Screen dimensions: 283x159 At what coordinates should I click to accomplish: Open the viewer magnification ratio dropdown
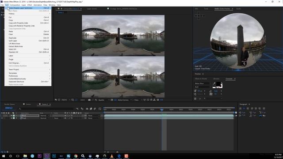tap(66, 100)
